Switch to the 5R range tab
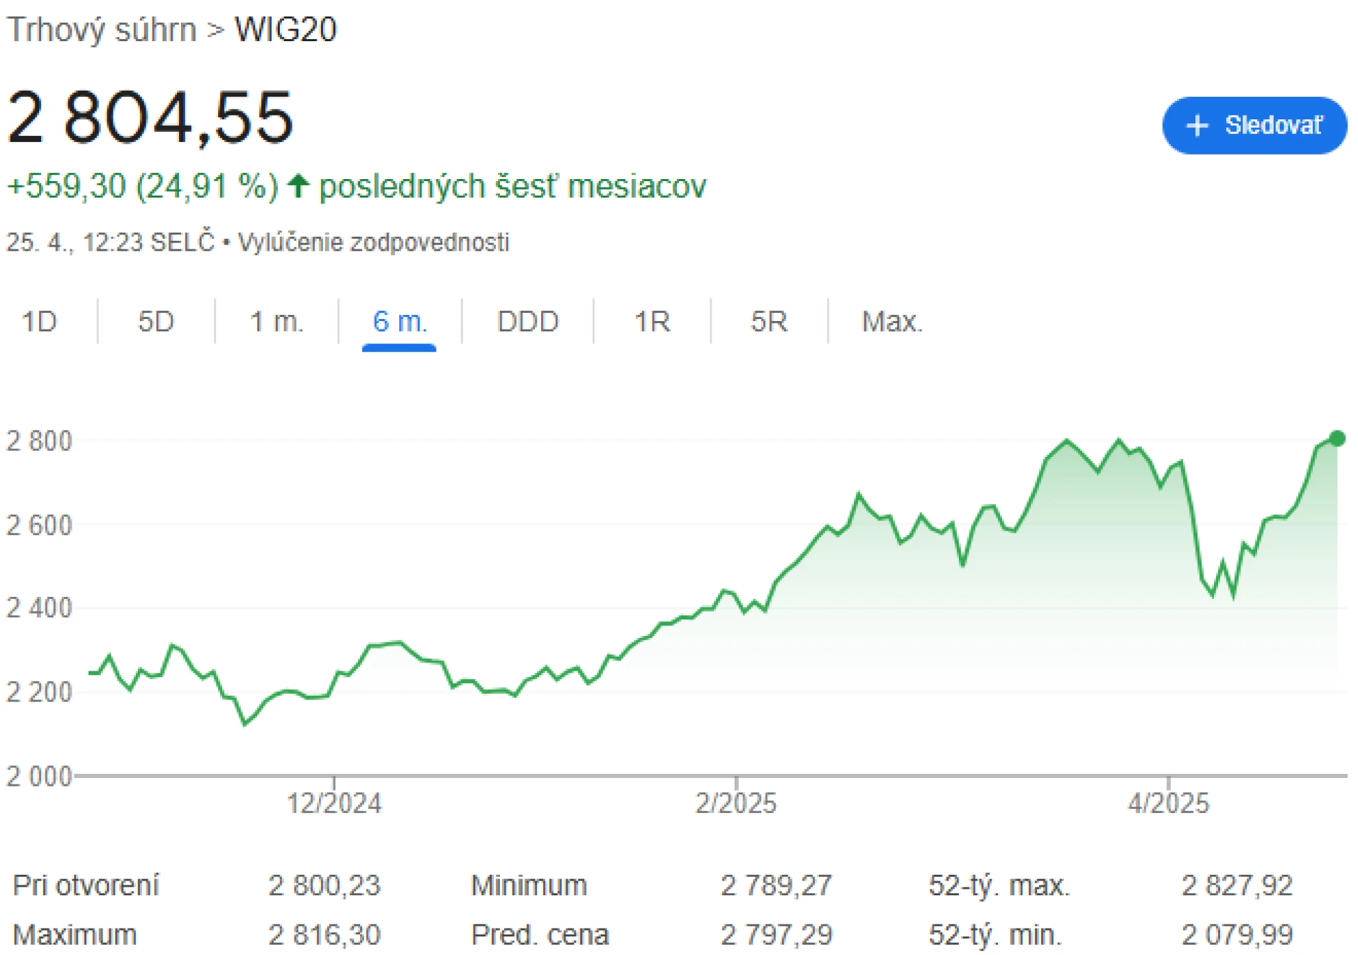 [x=769, y=322]
